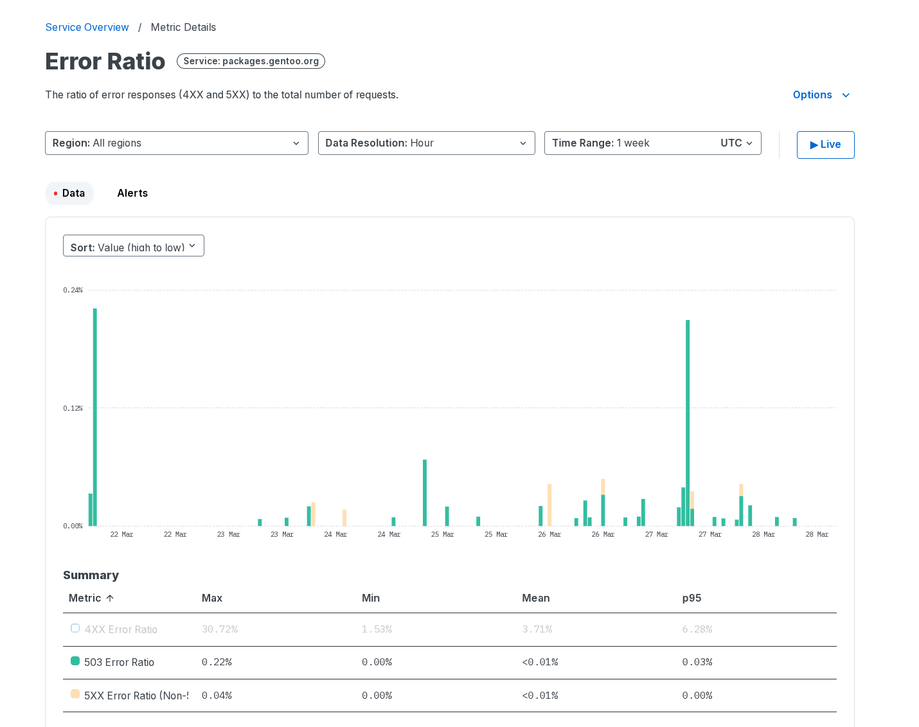The width and height of the screenshot is (919, 727).
Task: Open the Region dropdown
Action: click(176, 143)
